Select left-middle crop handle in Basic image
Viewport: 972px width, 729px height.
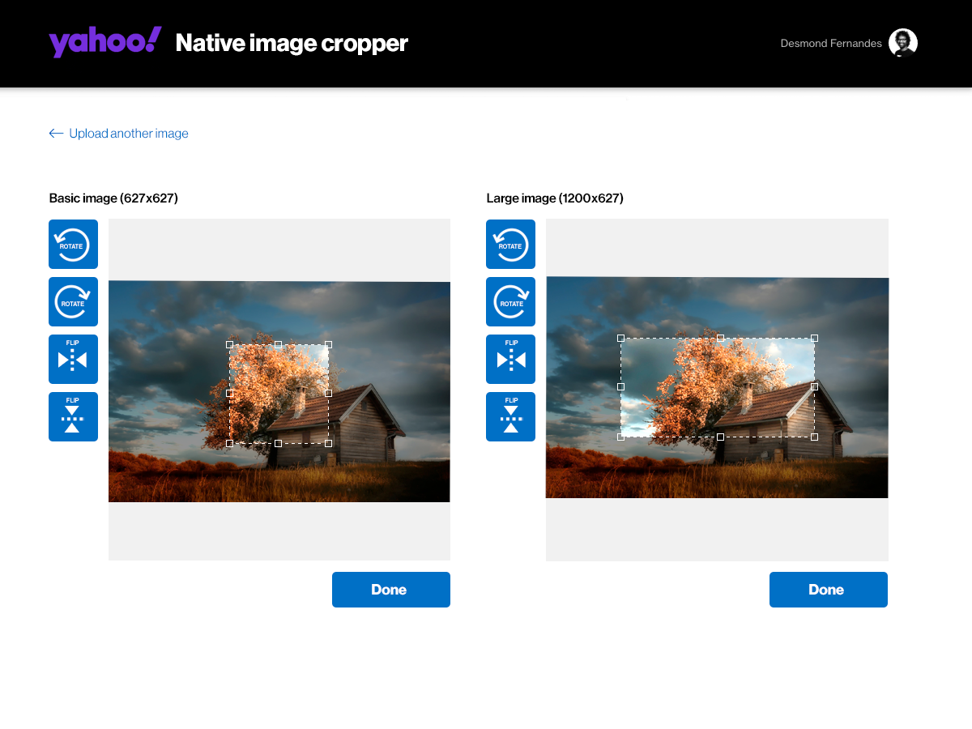pyautogui.click(x=229, y=393)
